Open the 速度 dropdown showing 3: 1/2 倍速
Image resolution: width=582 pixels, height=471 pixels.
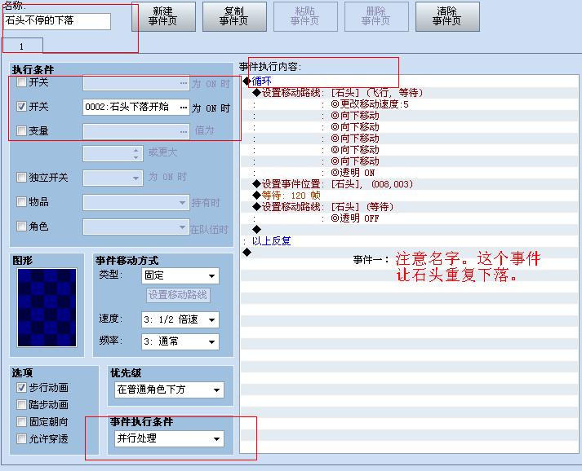click(180, 319)
